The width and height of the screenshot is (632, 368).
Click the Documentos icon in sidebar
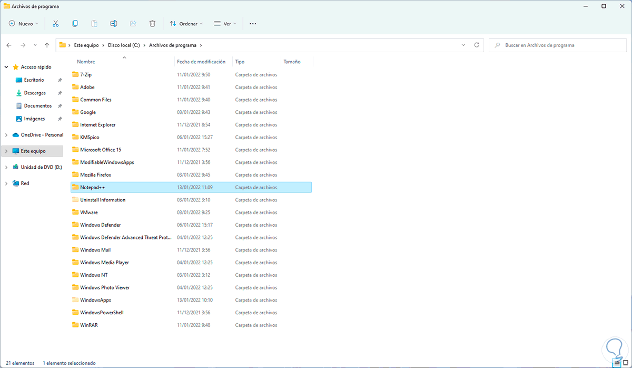(19, 106)
